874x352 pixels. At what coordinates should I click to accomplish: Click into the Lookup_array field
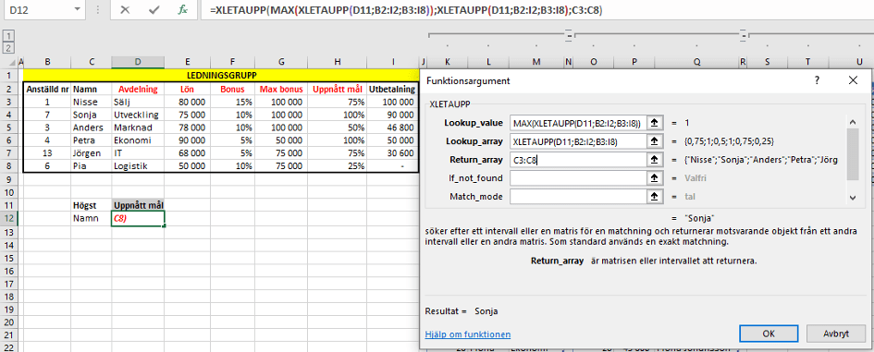[579, 141]
